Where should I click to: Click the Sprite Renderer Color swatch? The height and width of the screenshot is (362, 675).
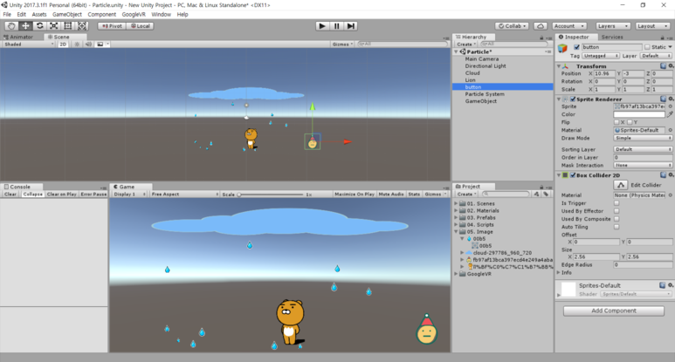[639, 114]
